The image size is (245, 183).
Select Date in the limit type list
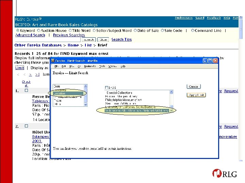69,86
